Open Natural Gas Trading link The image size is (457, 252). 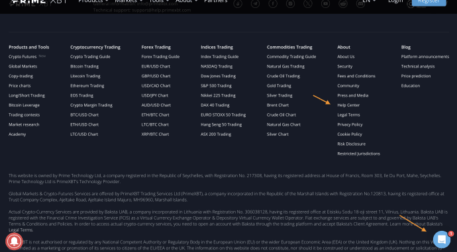[x=285, y=66]
